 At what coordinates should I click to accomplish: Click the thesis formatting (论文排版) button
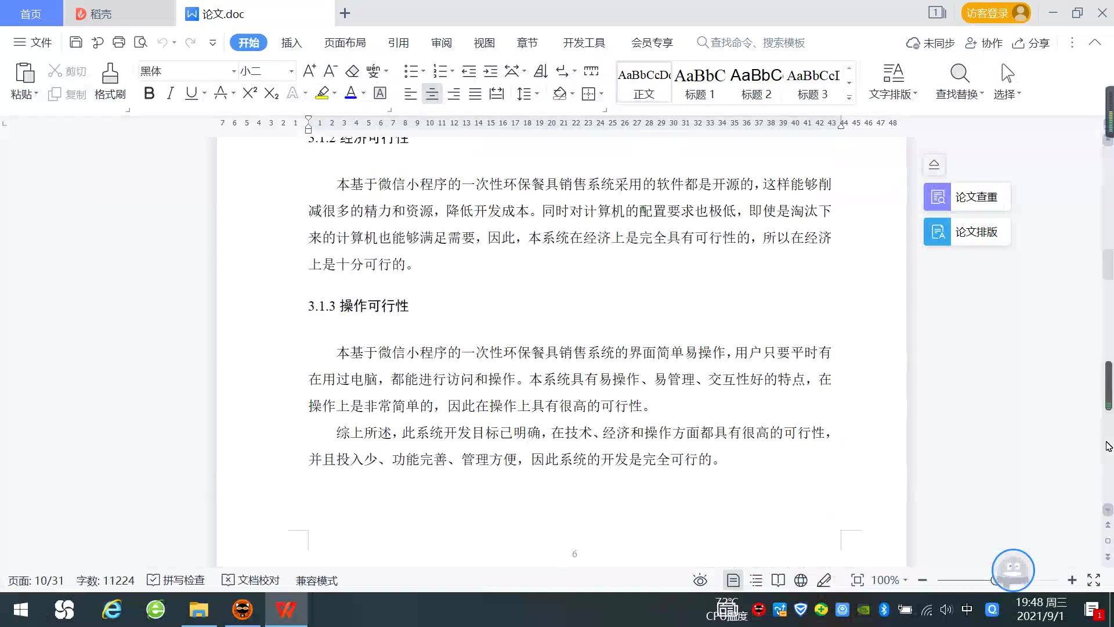click(x=967, y=232)
